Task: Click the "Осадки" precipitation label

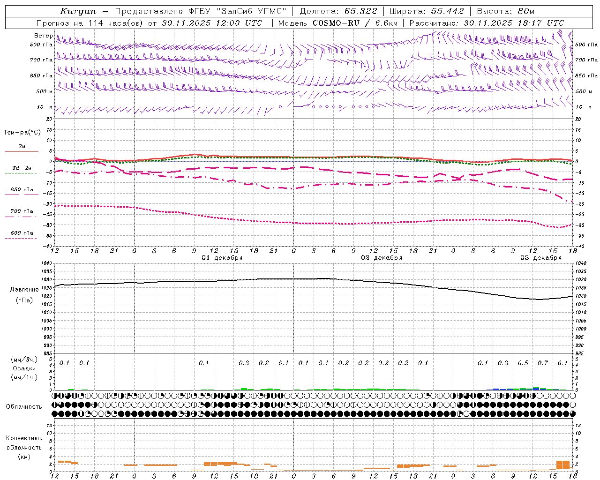Action: (x=24, y=368)
